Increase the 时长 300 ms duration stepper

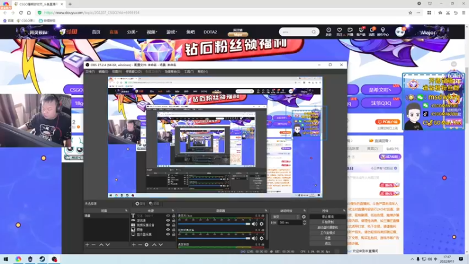coord(304,222)
